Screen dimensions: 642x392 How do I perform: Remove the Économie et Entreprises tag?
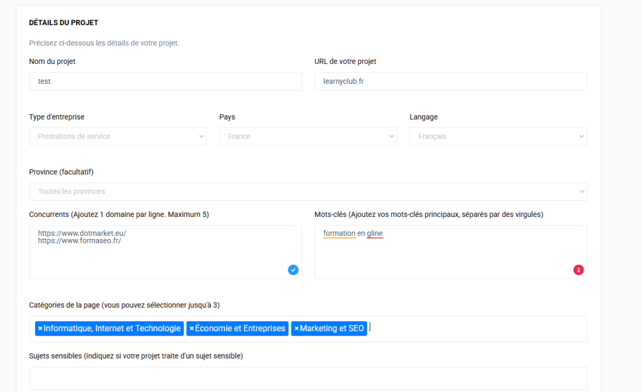pyautogui.click(x=191, y=329)
